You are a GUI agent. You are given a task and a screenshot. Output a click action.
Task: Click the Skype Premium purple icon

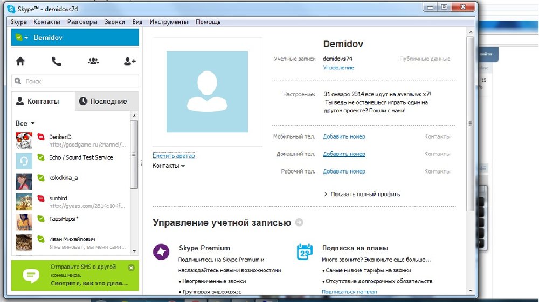pos(161,251)
